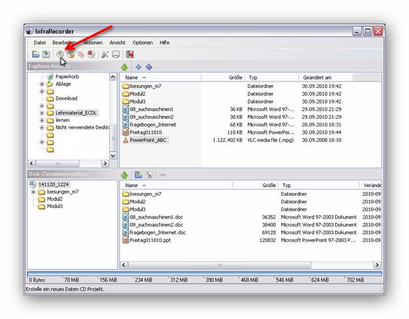Select PowerPoint_ABC in the explorer file list
The image size is (409, 319).
(148, 140)
